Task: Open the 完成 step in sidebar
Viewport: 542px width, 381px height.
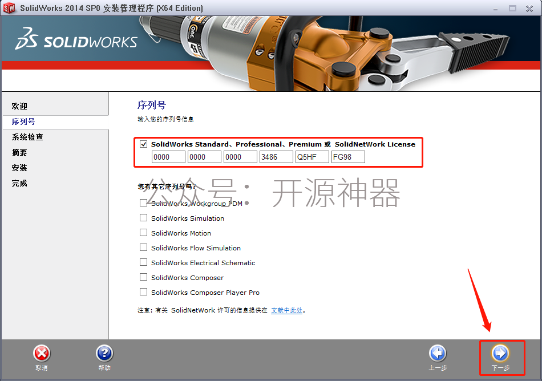Action: click(20, 183)
